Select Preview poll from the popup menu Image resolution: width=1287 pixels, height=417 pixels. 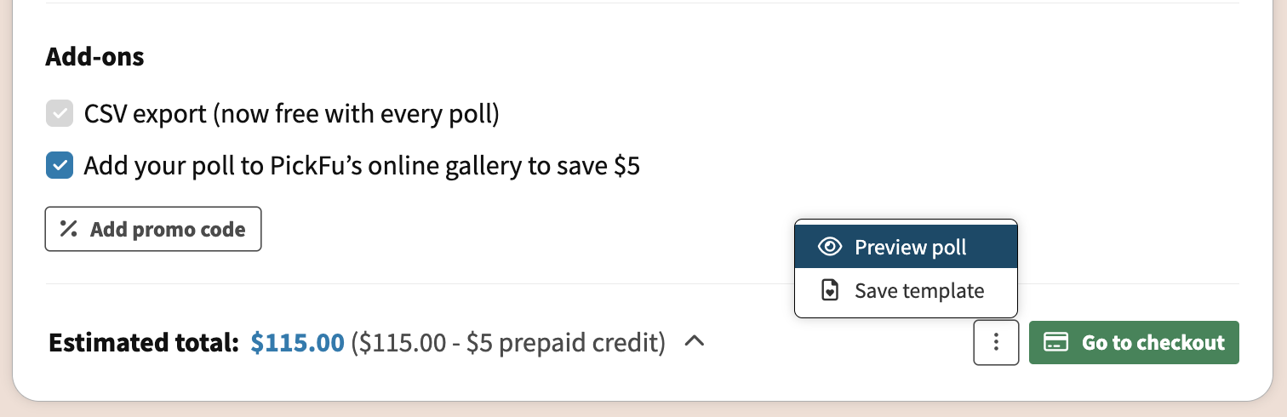pos(906,247)
